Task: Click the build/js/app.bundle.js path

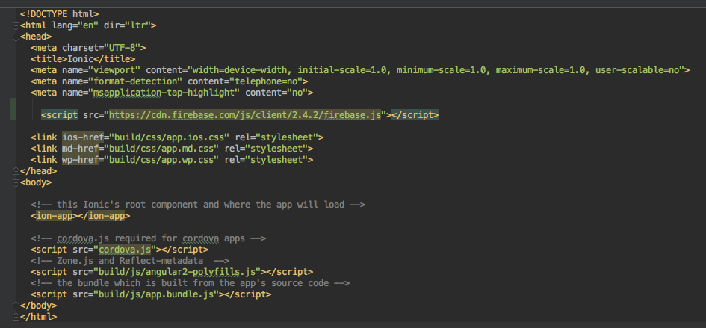Action: 156,294
